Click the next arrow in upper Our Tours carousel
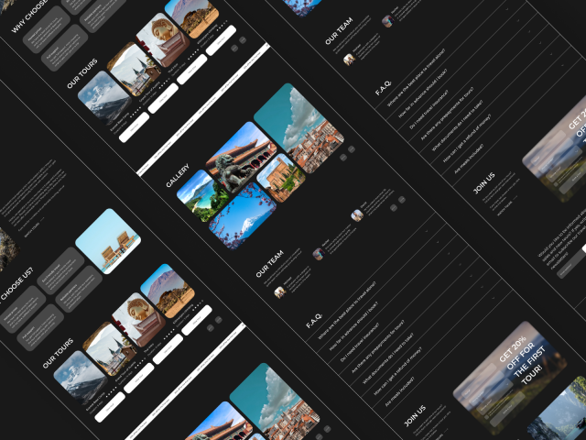Viewport: 586px width, 440px height. click(243, 40)
